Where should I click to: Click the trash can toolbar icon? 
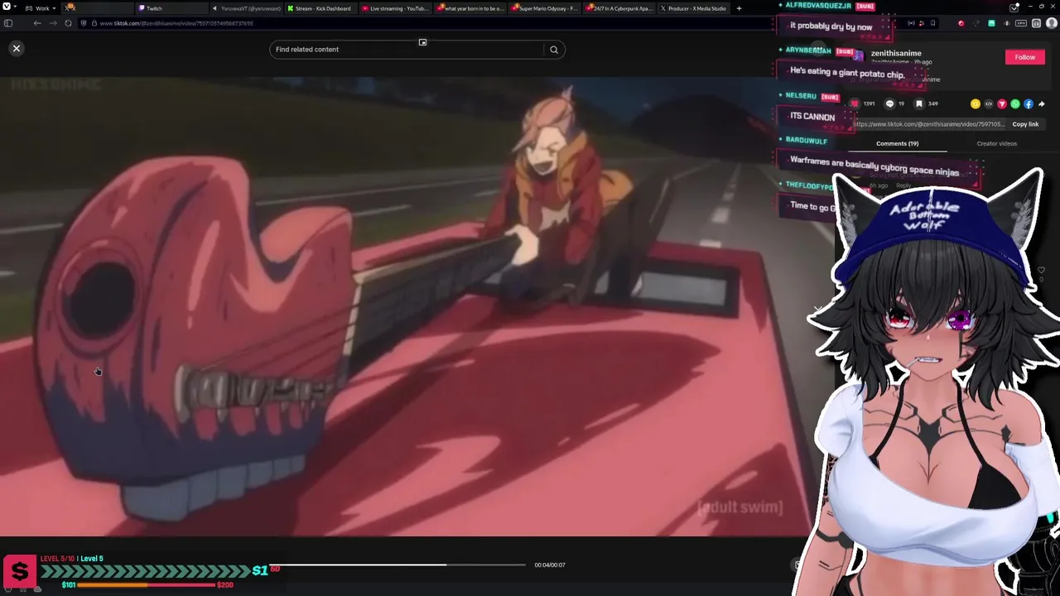click(1036, 23)
